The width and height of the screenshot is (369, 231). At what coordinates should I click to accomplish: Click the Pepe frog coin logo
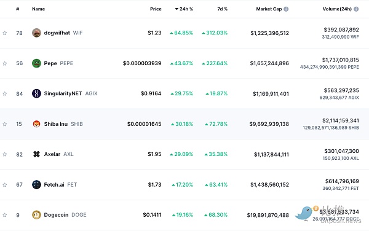[x=36, y=63]
